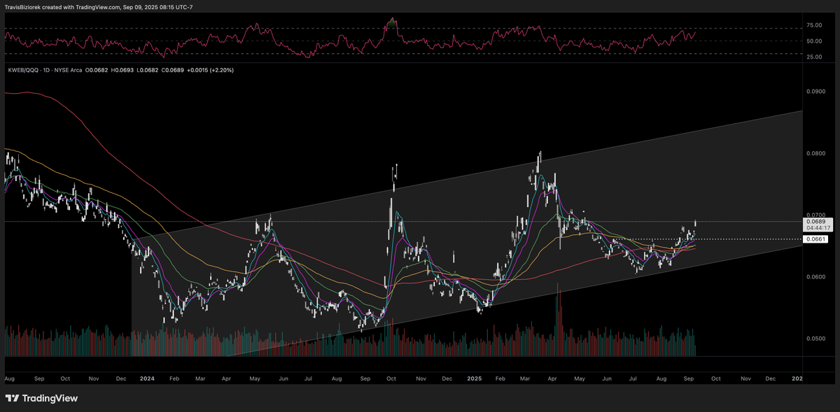Click the 0.0661 price level tag
Viewport: 840px width, 412px height.
point(817,239)
